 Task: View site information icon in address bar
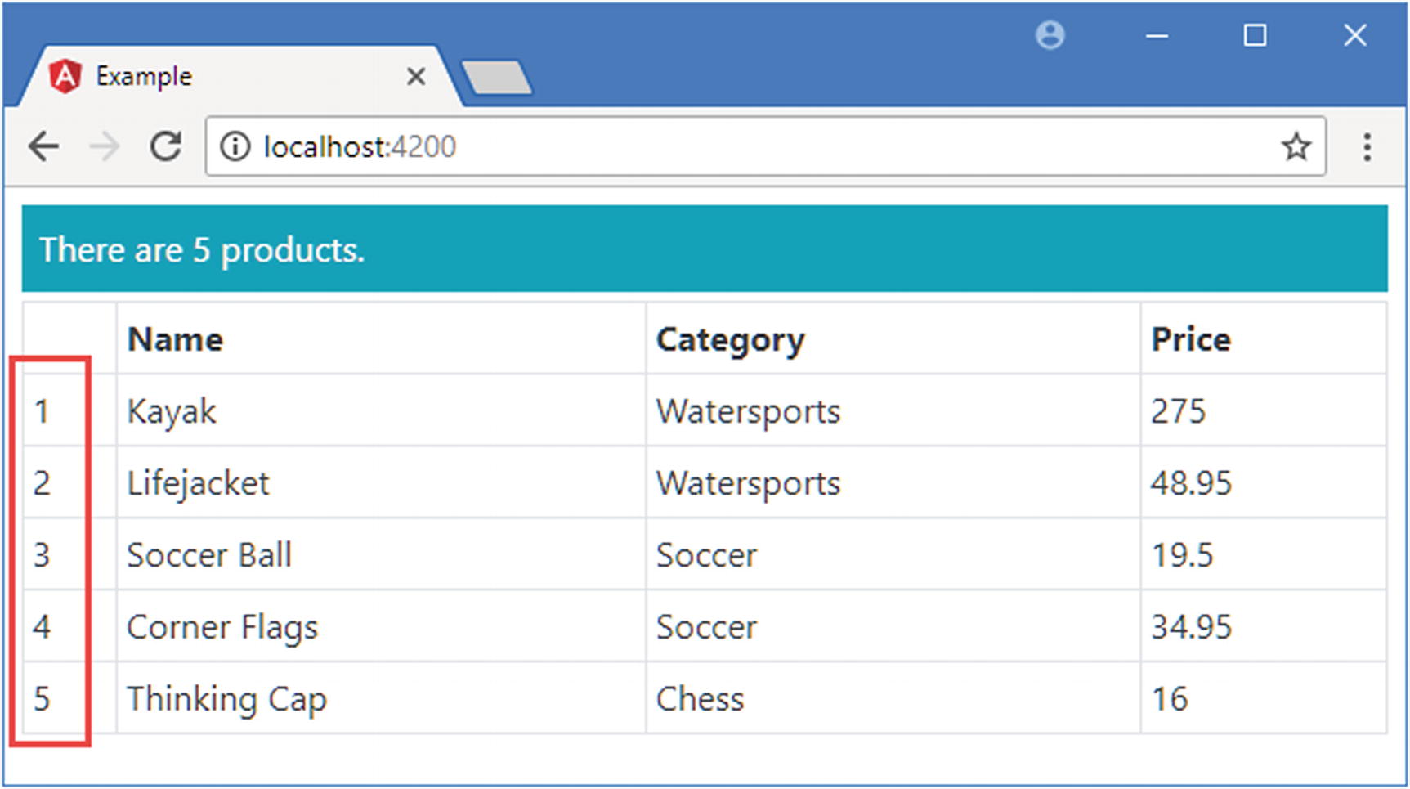tap(235, 147)
